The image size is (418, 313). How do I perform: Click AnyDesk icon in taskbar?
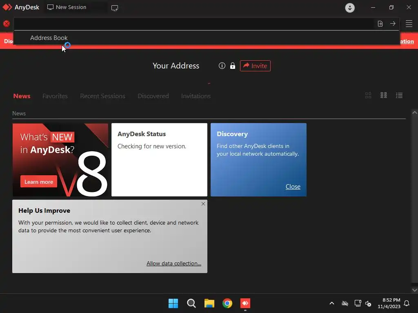click(245, 303)
